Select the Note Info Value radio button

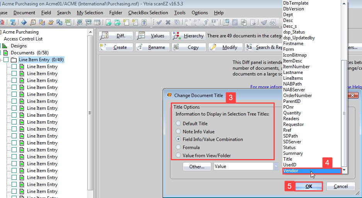pyautogui.click(x=178, y=131)
